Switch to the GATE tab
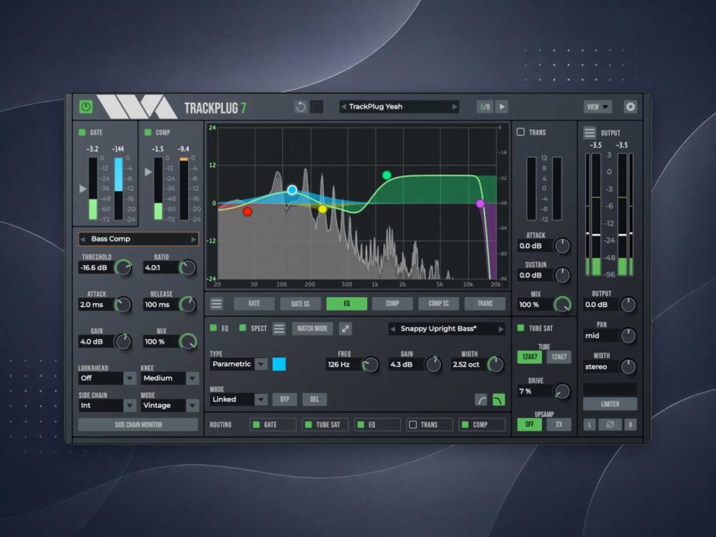Viewport: 716px width, 537px height. (x=255, y=303)
